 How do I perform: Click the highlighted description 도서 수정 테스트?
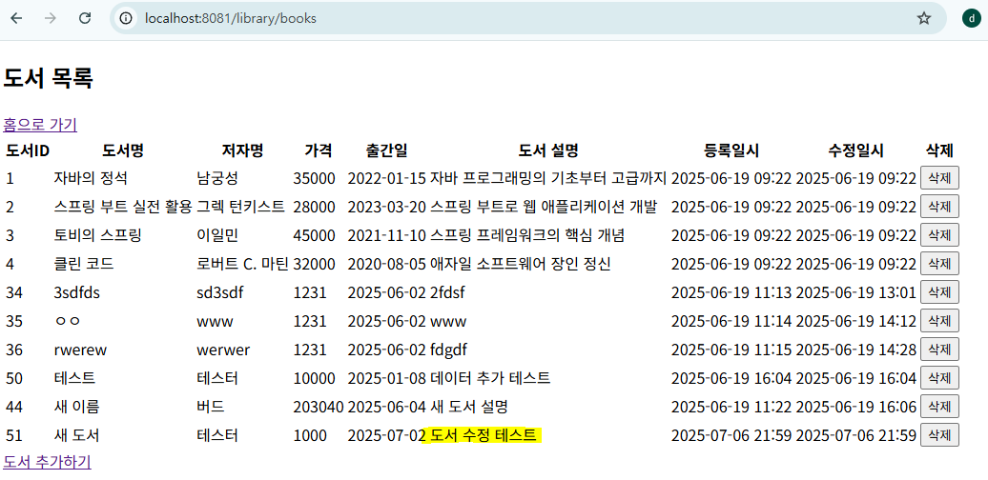[484, 435]
